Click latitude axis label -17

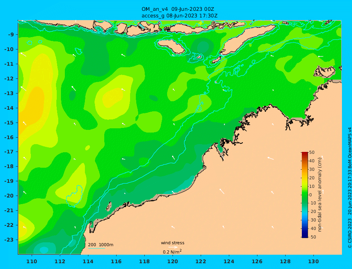[x=9, y=152]
